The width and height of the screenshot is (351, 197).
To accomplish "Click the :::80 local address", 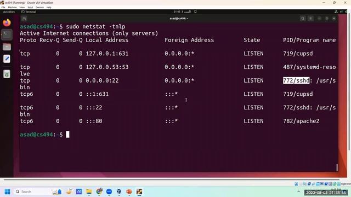I will tap(94, 121).
